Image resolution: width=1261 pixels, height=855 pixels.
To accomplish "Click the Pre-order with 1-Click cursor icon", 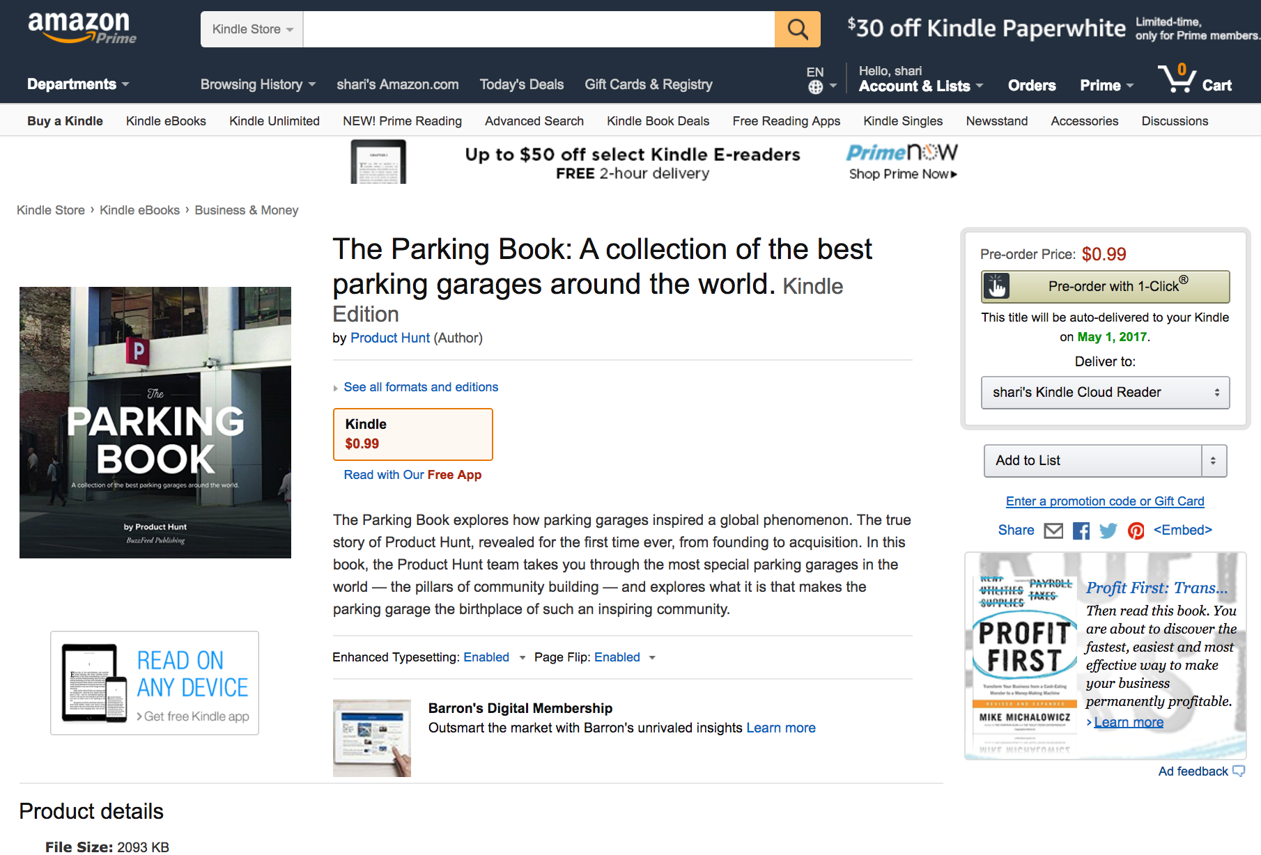I will pos(997,286).
